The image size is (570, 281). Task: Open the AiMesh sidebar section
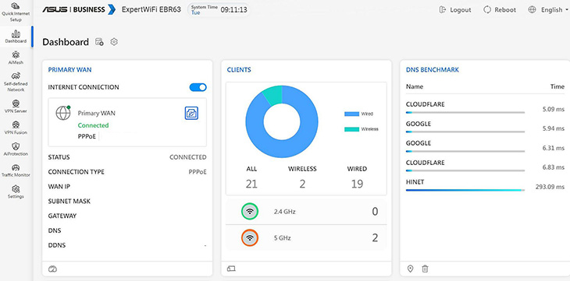[x=16, y=58]
